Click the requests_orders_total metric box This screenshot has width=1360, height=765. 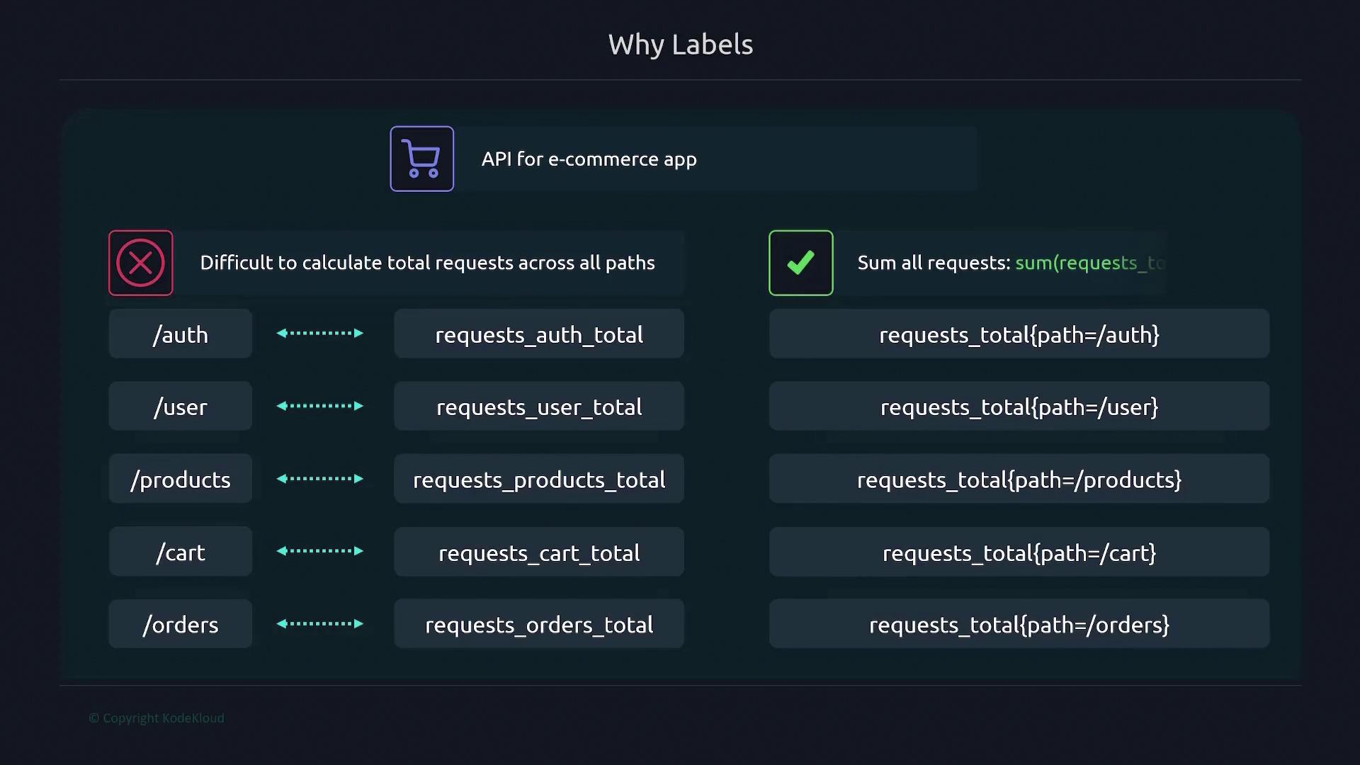click(539, 625)
